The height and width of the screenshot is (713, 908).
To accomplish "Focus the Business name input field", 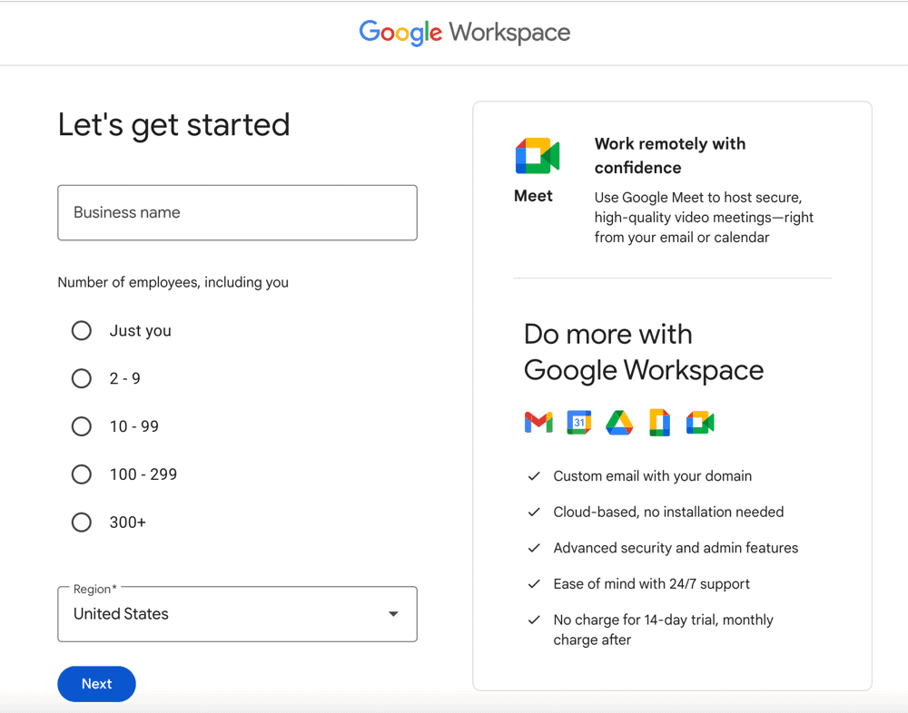I will click(237, 212).
